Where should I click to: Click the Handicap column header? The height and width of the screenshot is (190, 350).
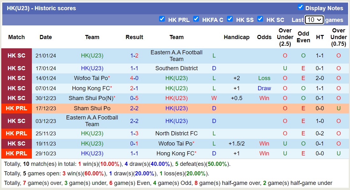(x=237, y=37)
